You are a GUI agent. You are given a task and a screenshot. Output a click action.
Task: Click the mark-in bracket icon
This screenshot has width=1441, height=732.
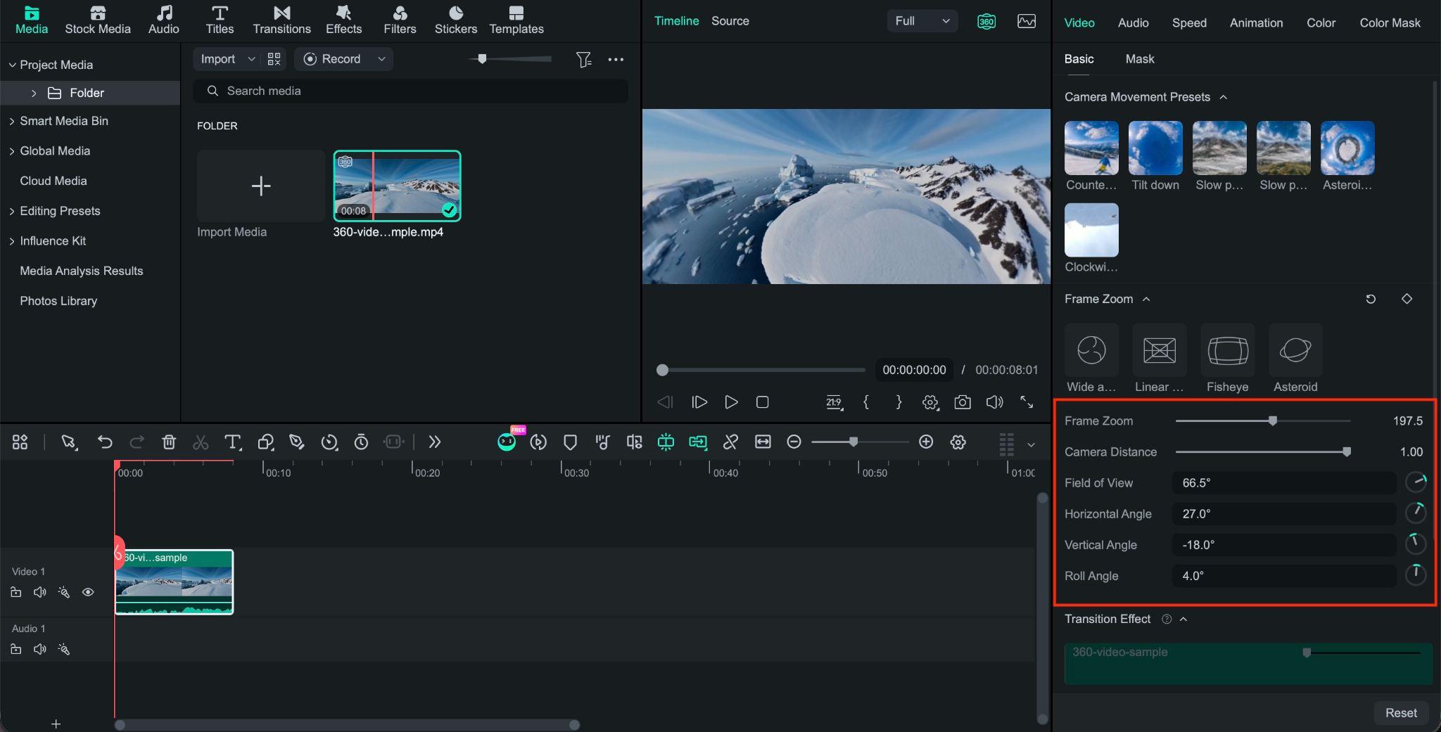point(866,402)
